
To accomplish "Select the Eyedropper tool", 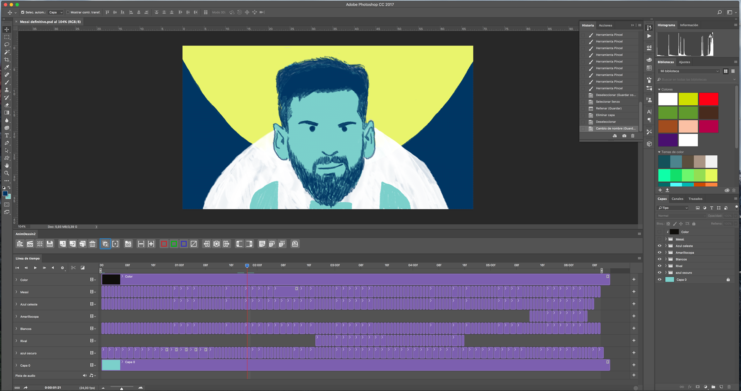I will 7,67.
